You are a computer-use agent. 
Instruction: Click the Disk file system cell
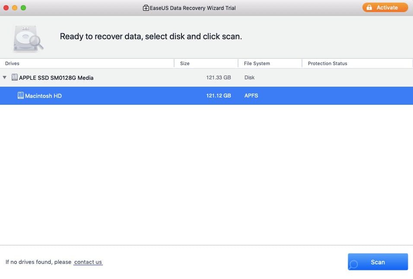pos(249,78)
